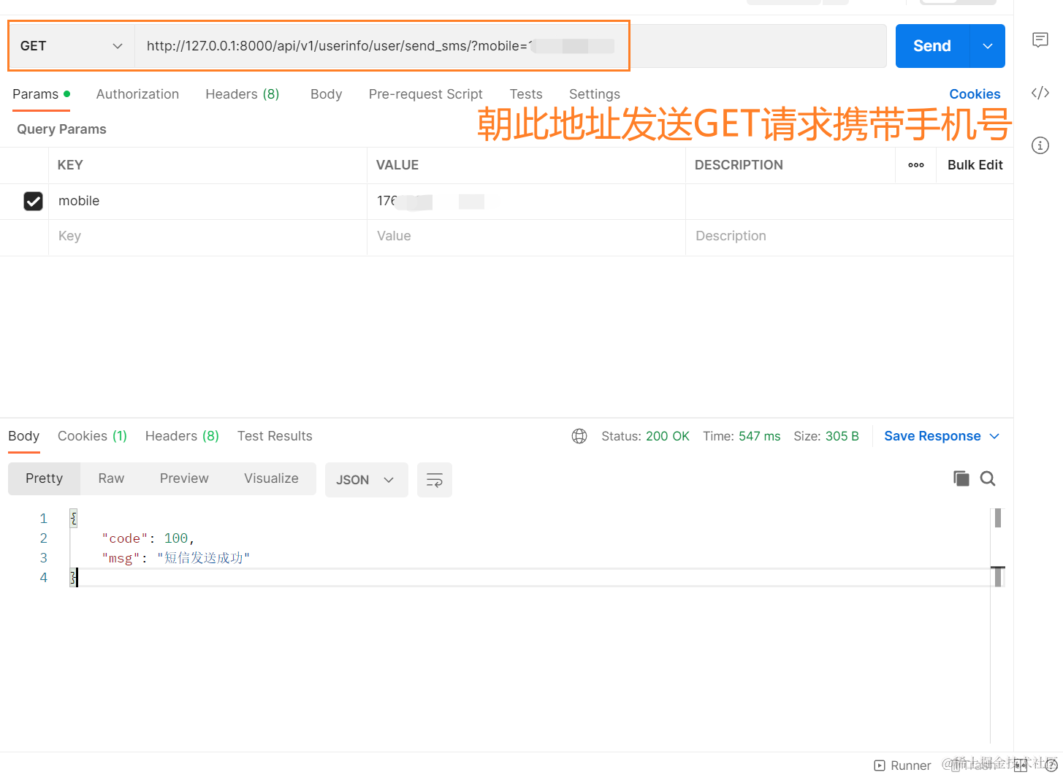Expand the arrow next to Send
Screen dimensions: 1063x775
tap(988, 46)
